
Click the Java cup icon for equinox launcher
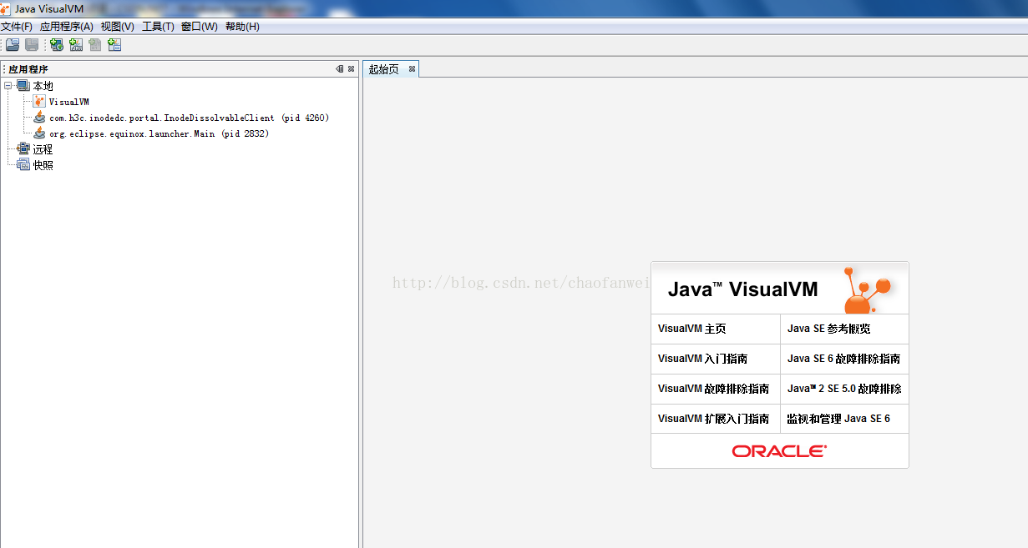39,133
